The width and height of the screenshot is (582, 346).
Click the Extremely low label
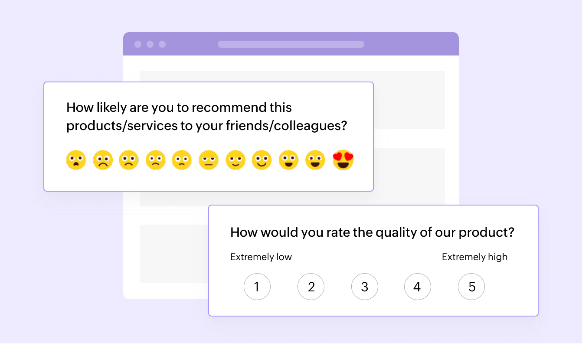pos(261,257)
